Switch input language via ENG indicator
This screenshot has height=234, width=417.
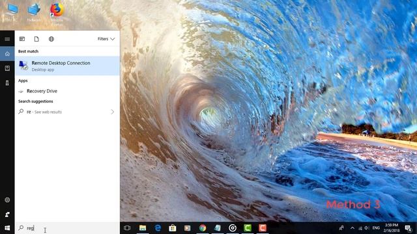pyautogui.click(x=376, y=228)
